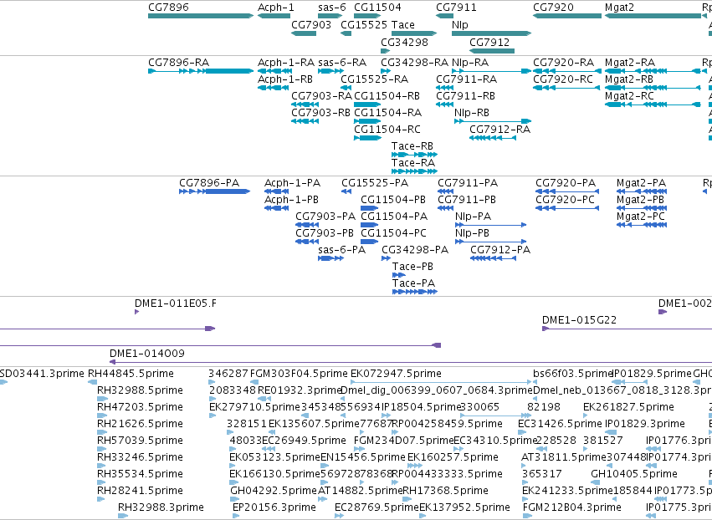Screen dimensions: 712x520
Task: Select the sas-6-RA transcript
Action: coord(330,71)
